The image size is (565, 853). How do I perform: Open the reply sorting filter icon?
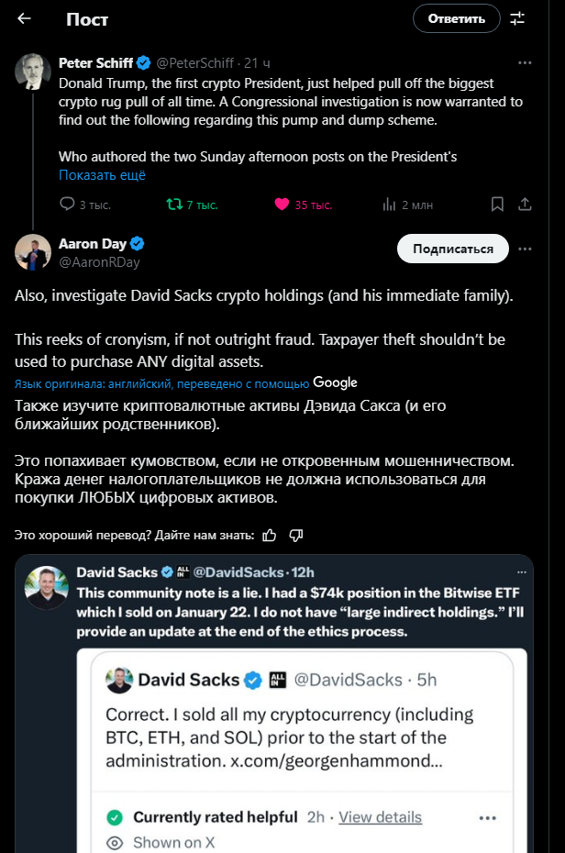[x=517, y=18]
